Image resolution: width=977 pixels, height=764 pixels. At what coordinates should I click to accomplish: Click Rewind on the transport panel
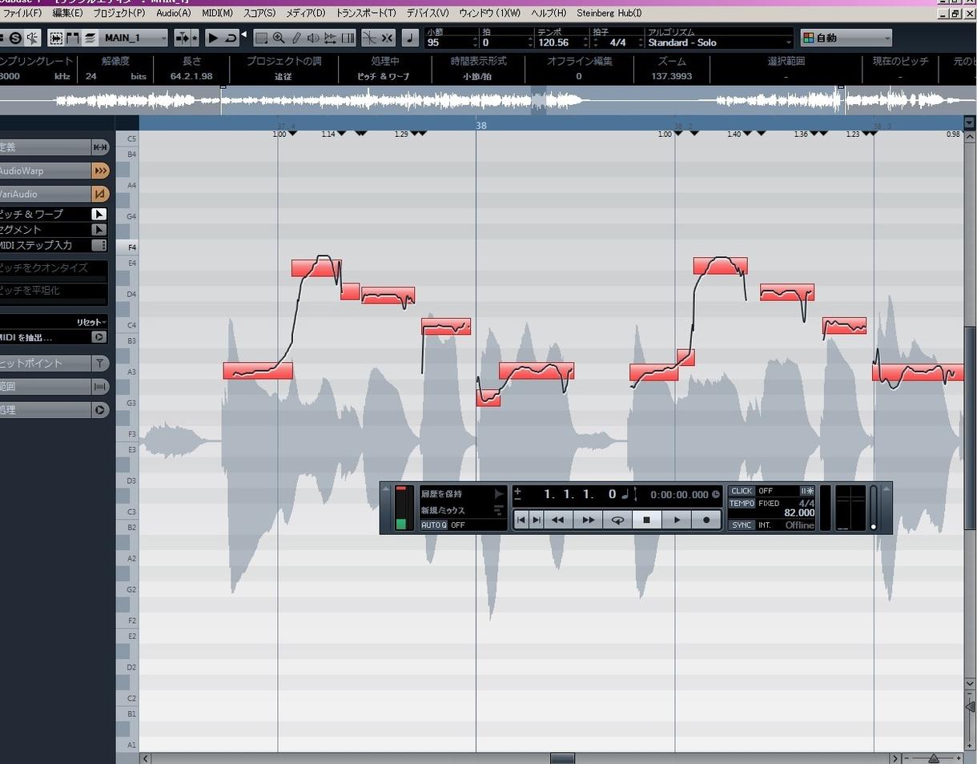558,520
